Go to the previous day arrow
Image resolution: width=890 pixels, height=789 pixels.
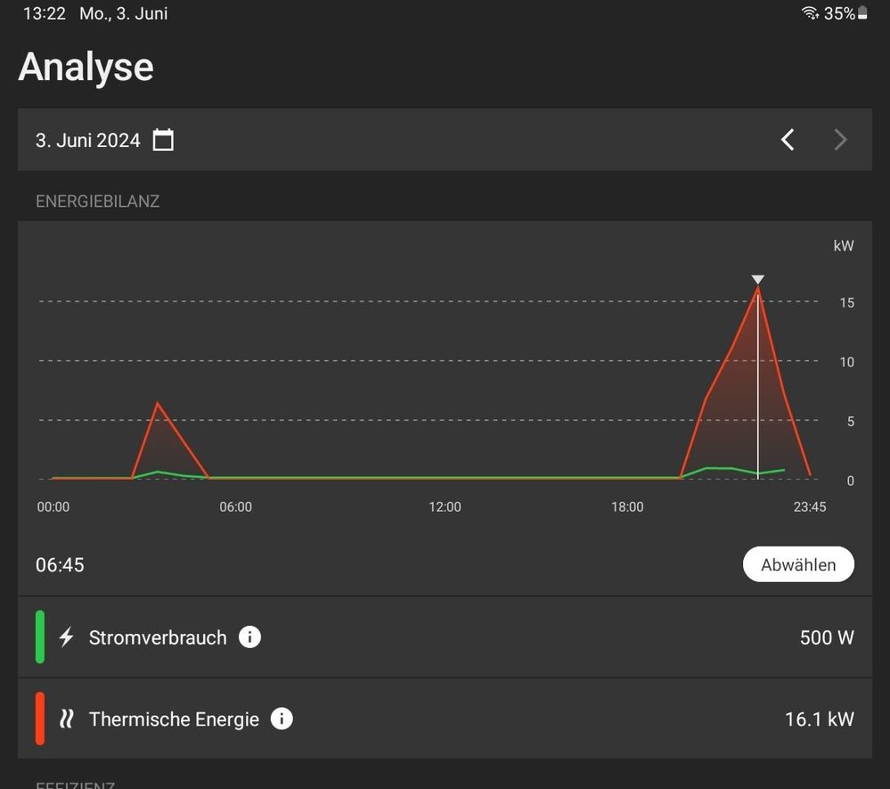click(x=788, y=140)
